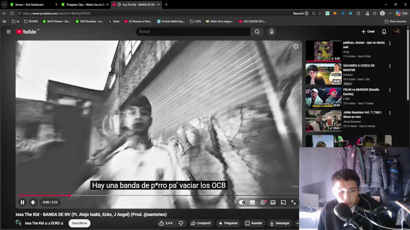This screenshot has height=230, width=410.
Task: Start voice search with microphone icon
Action: tap(272, 32)
